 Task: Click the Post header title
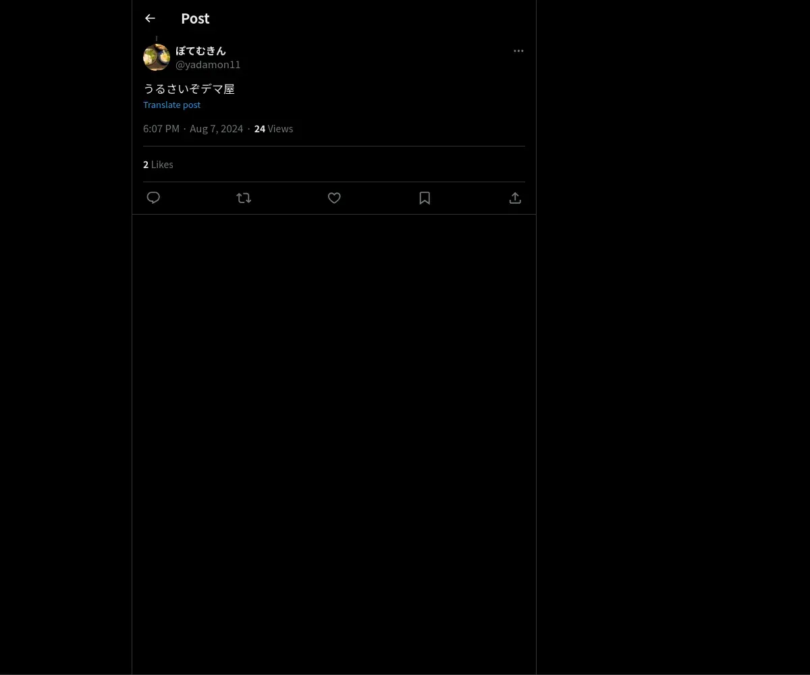point(195,18)
